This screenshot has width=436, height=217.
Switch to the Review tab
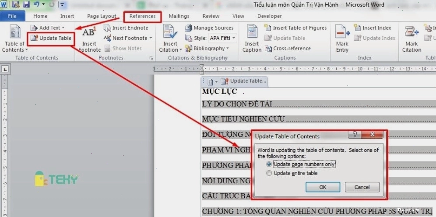(211, 16)
